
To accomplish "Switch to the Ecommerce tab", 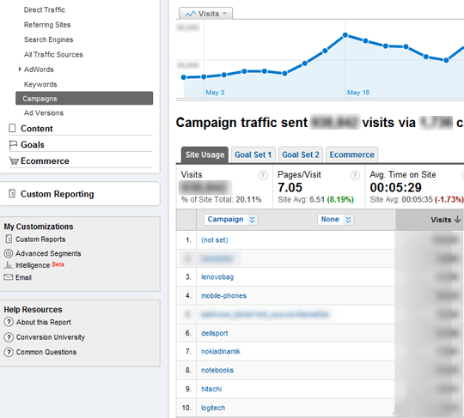I will pyautogui.click(x=351, y=154).
